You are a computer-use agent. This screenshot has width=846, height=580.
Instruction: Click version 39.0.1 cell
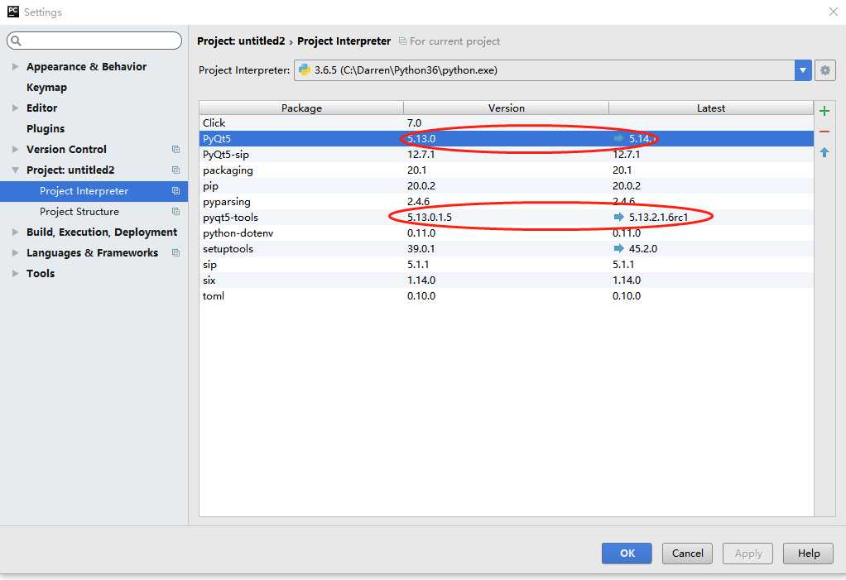(x=421, y=248)
